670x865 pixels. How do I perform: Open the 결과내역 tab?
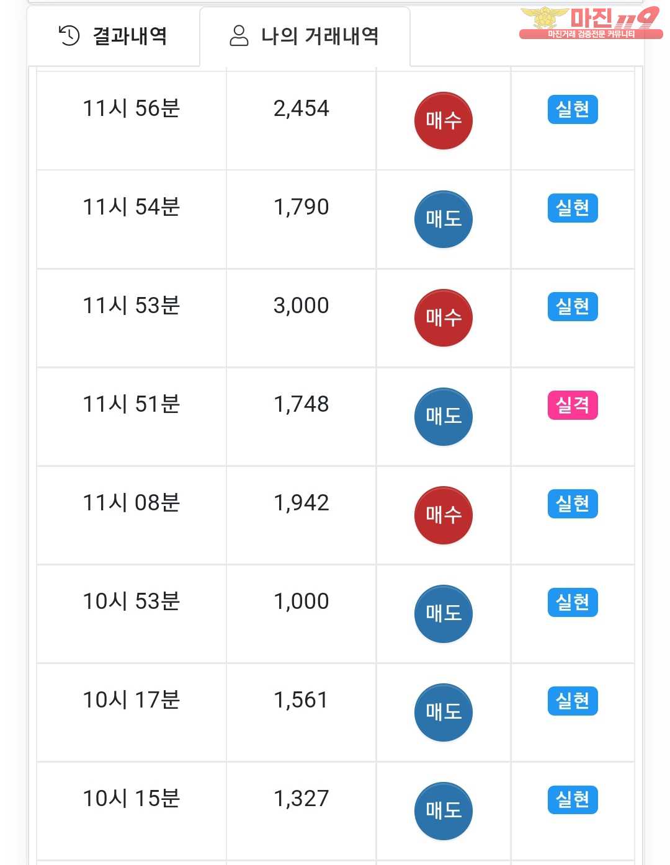coord(113,36)
